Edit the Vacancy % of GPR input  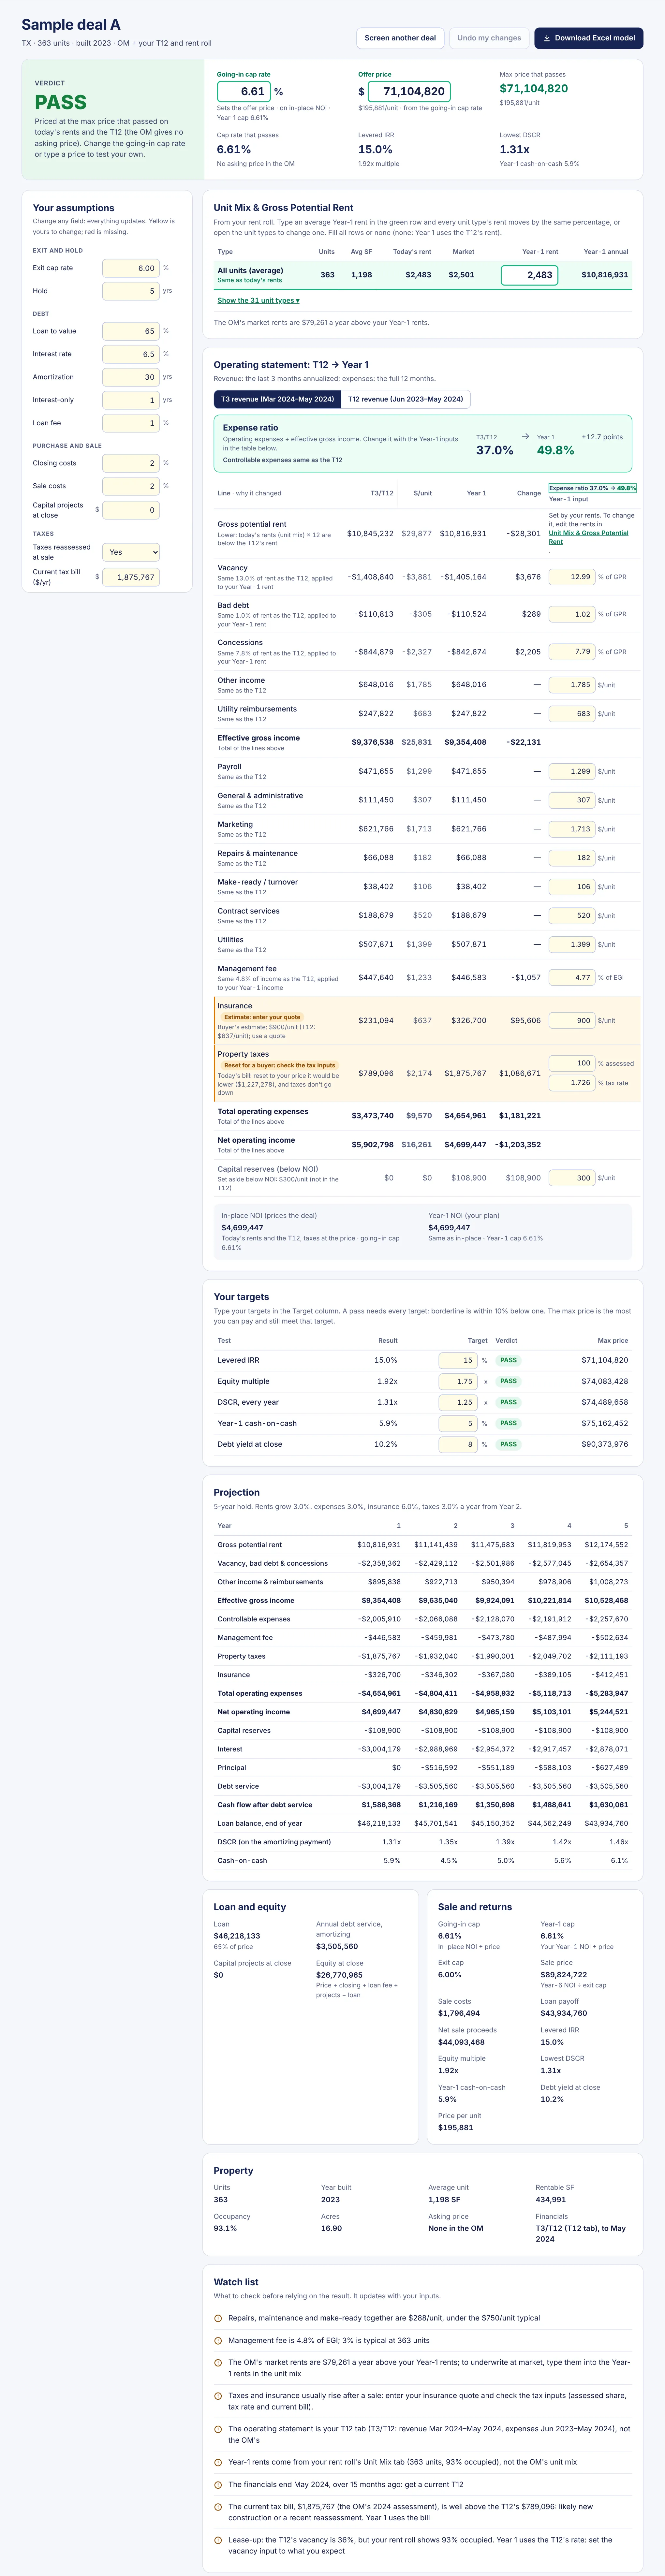point(572,577)
